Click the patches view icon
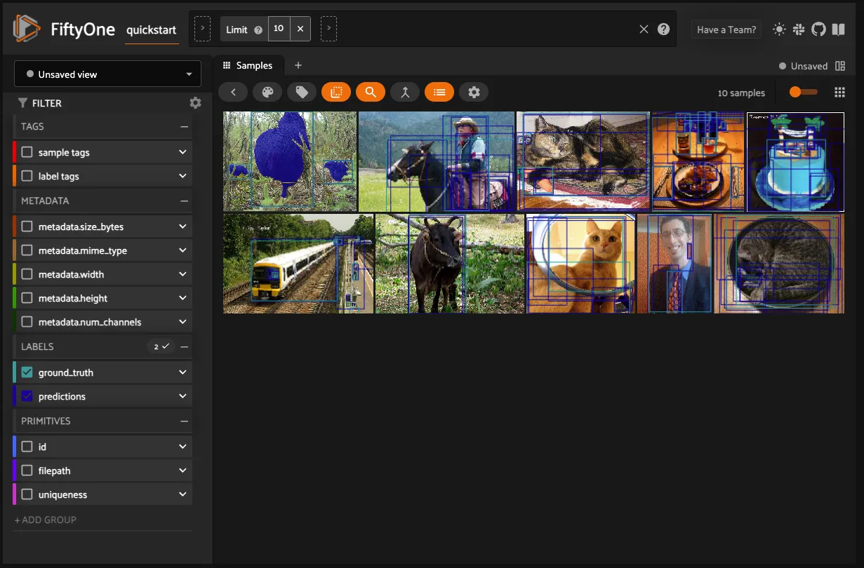This screenshot has width=864, height=568. 336,92
